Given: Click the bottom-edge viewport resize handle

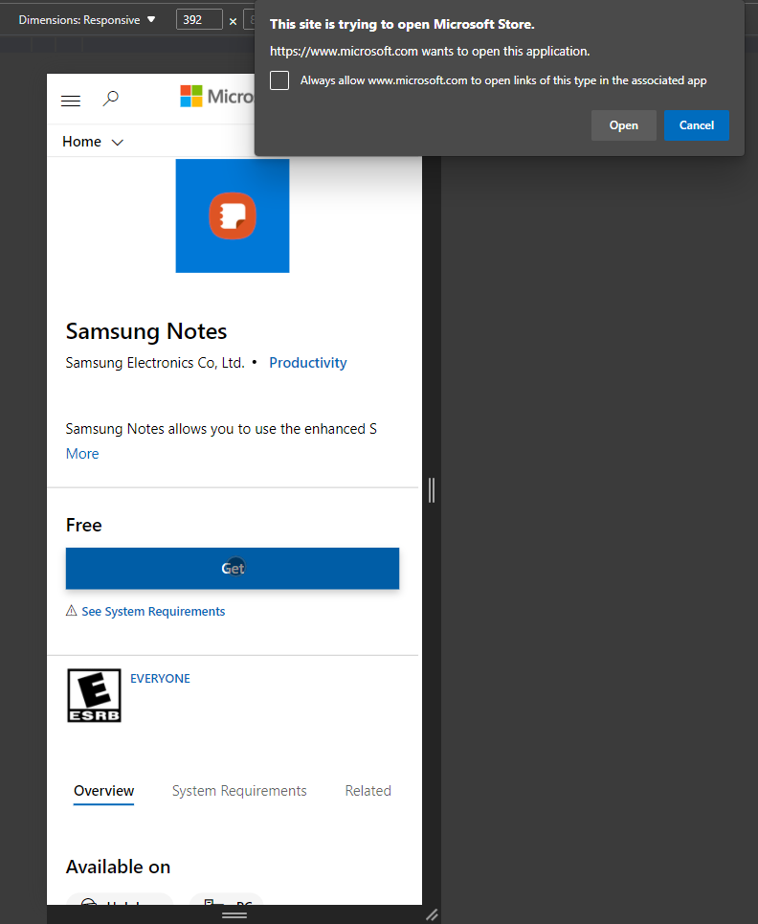Looking at the screenshot, I should pyautogui.click(x=234, y=915).
